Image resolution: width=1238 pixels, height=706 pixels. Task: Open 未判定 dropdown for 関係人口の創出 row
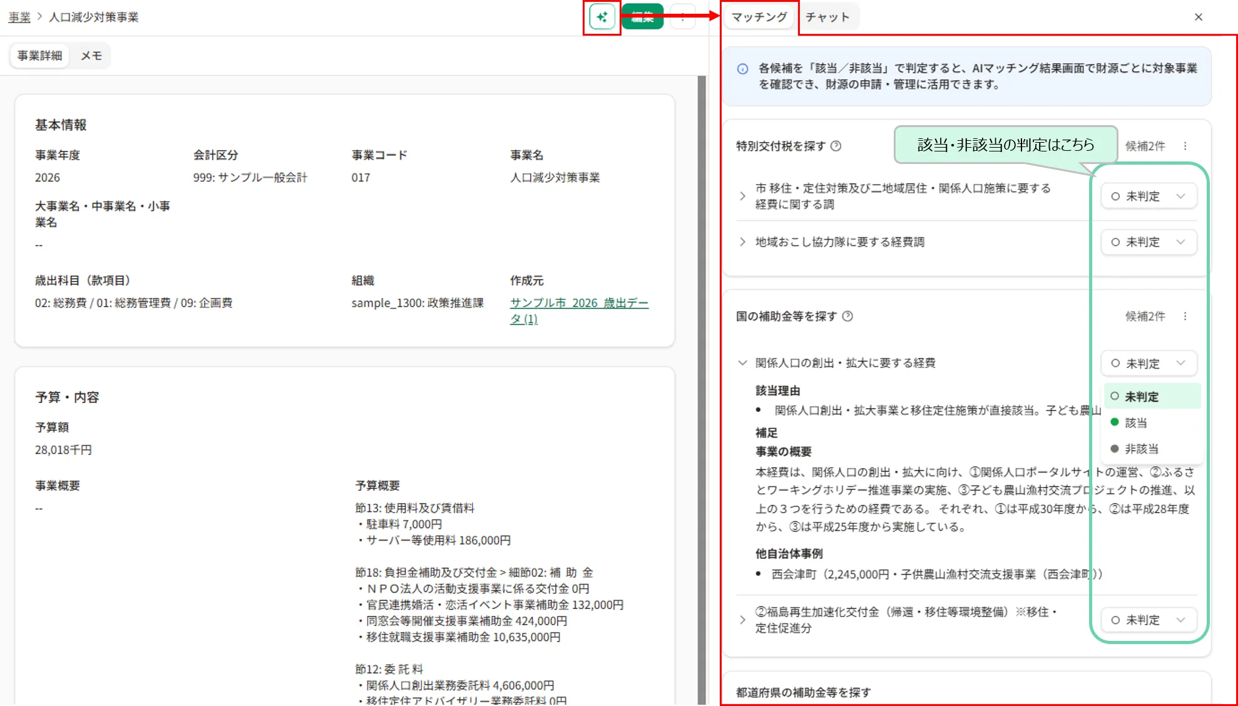pos(1148,363)
